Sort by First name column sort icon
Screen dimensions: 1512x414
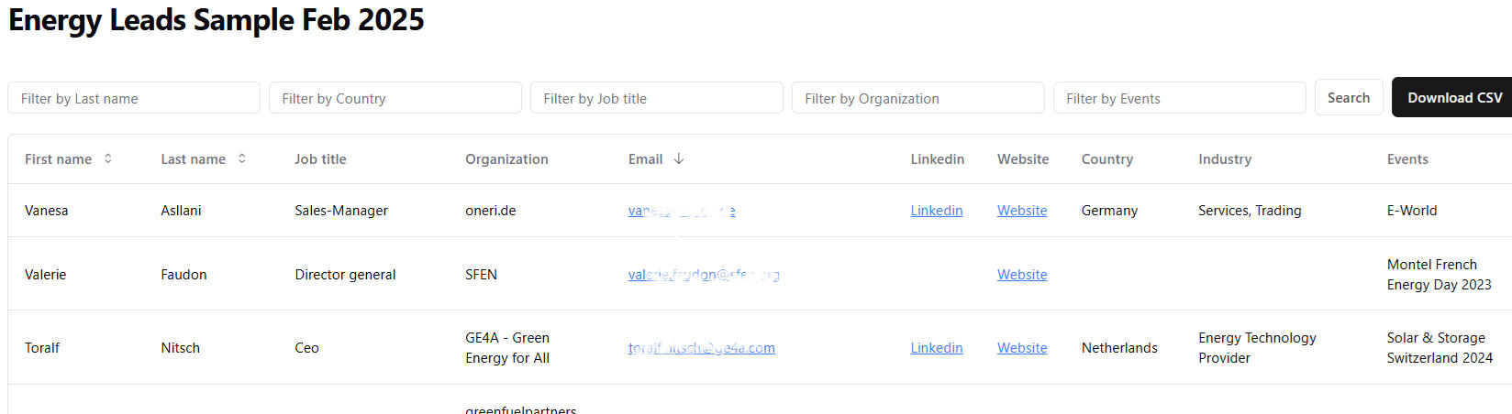108,158
